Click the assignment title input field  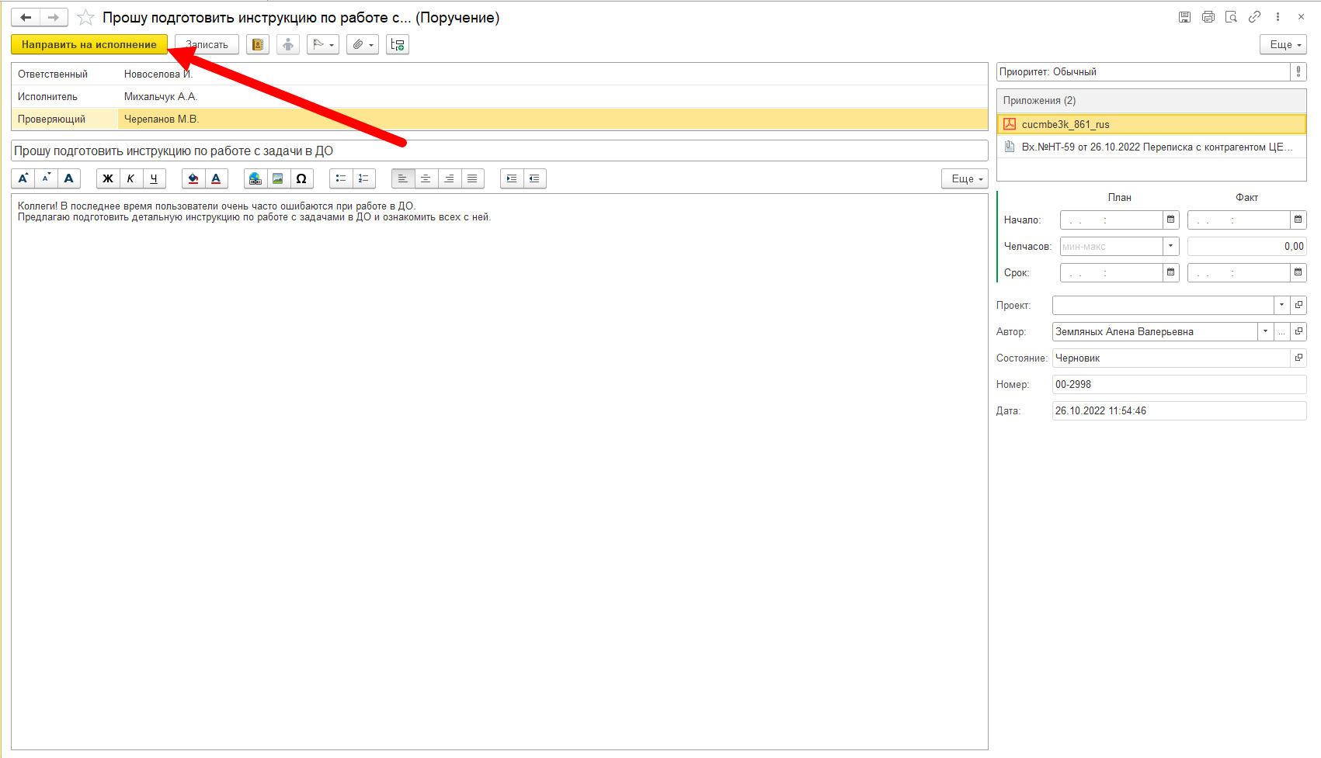pos(499,151)
